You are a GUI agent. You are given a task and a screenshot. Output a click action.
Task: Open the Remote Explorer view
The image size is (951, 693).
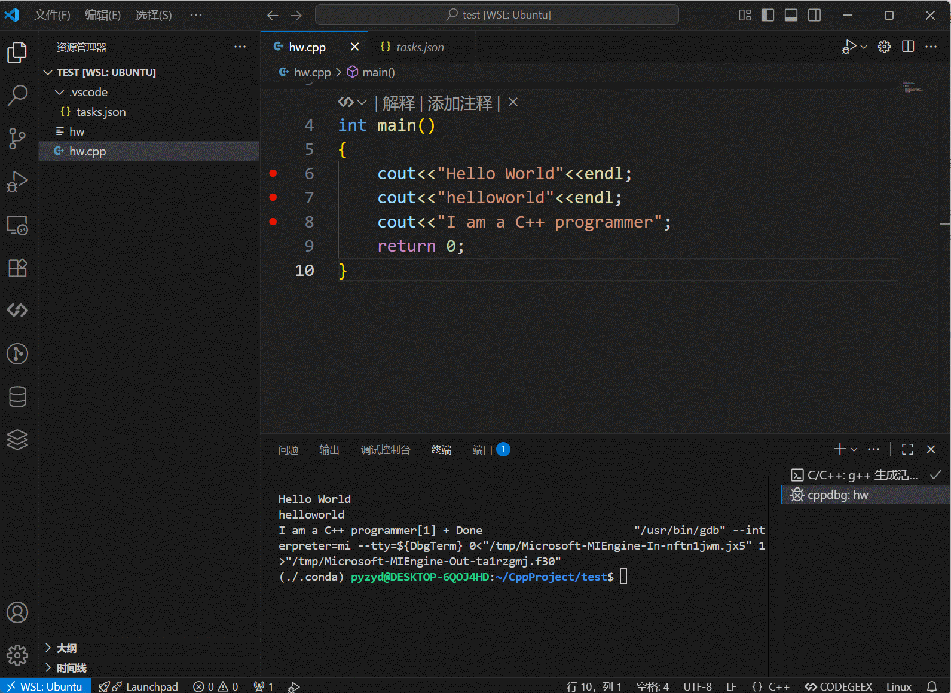(x=17, y=225)
